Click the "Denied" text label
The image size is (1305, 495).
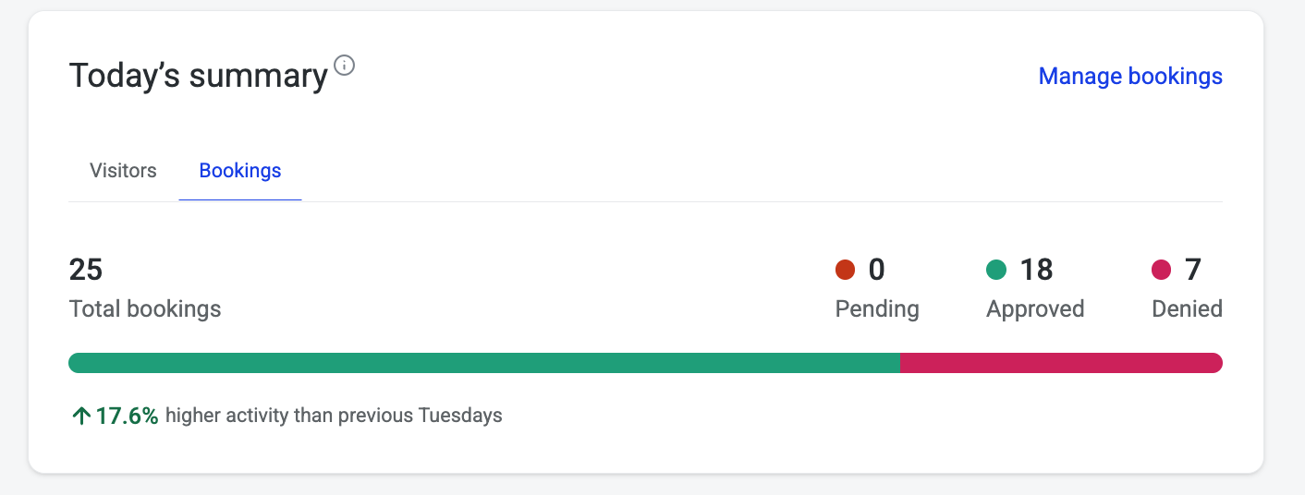point(1187,308)
